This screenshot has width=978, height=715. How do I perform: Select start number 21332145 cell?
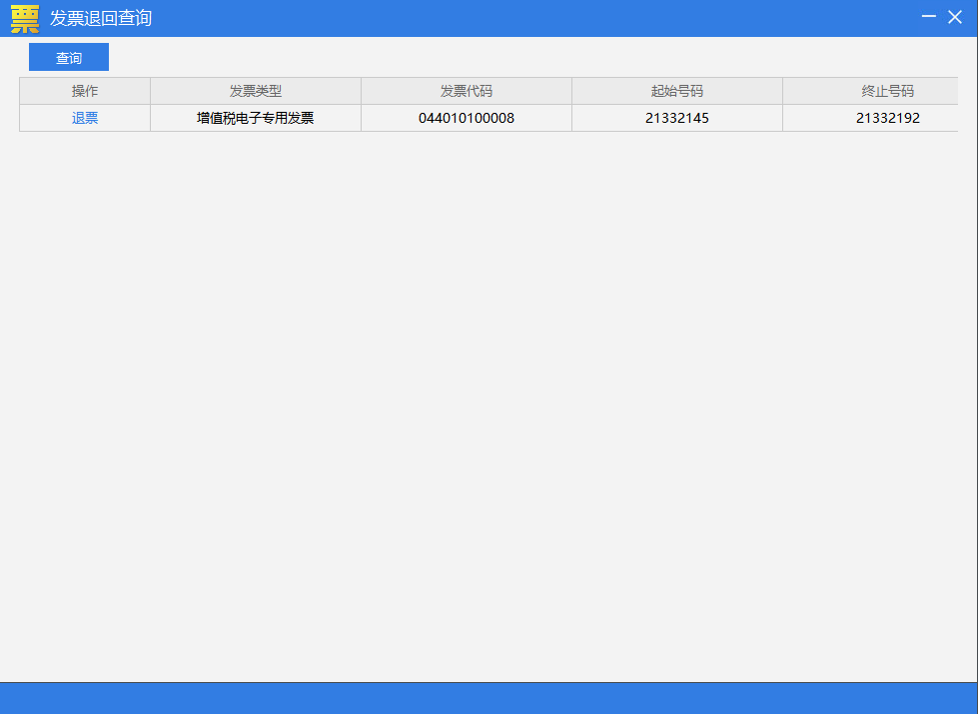click(x=677, y=118)
